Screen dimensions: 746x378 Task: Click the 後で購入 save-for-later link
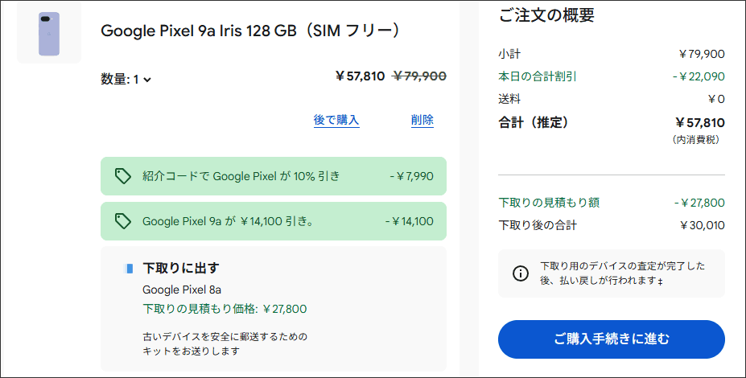tap(336, 120)
